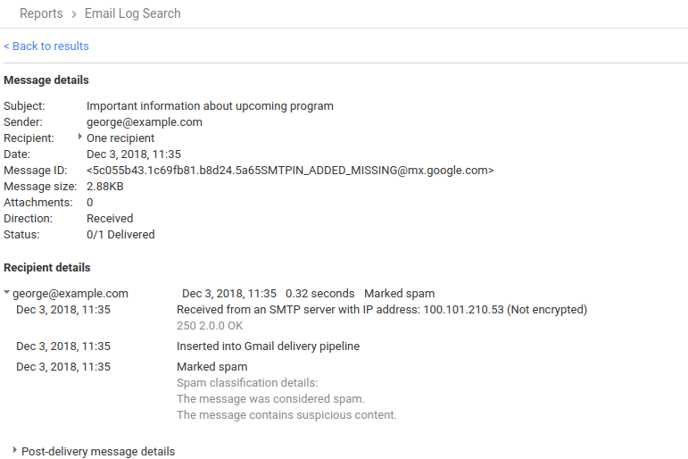Click the 0.32 seconds delivery time
The width and height of the screenshot is (688, 459).
[319, 294]
